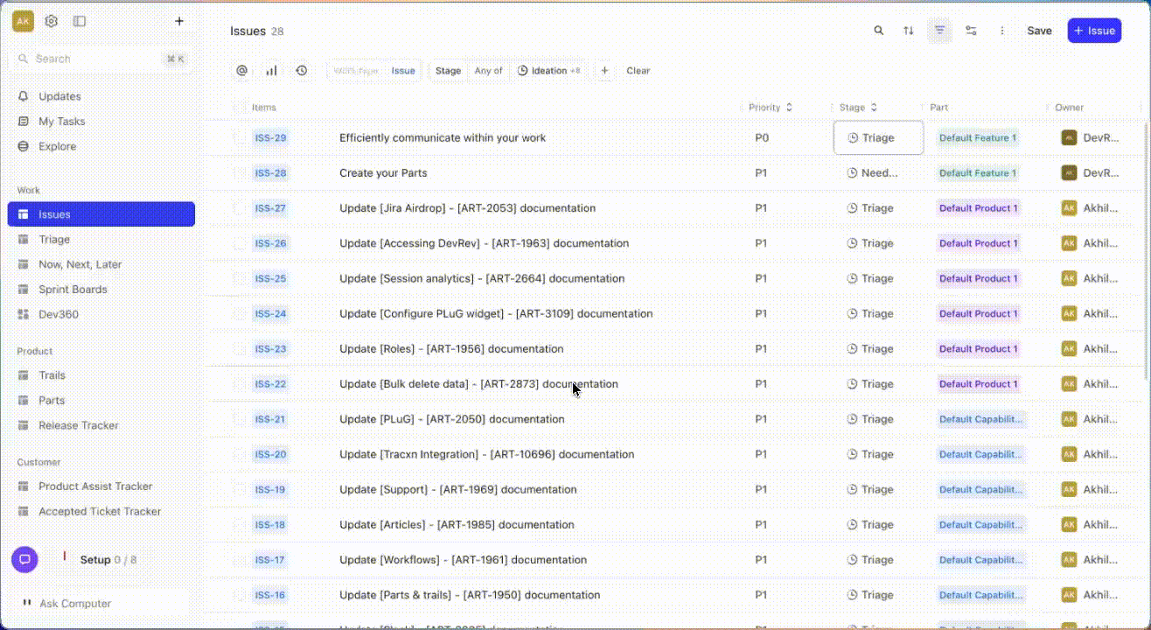Open the search icon in the Issues toolbar
The height and width of the screenshot is (630, 1151).
[879, 31]
